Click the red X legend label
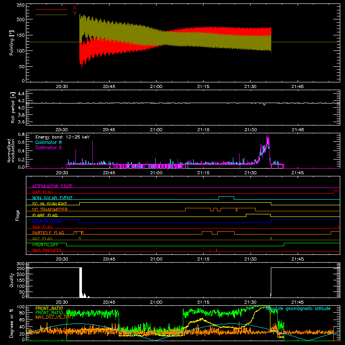Image resolution: width=345 pixels, height=345 pixels. [75, 8]
